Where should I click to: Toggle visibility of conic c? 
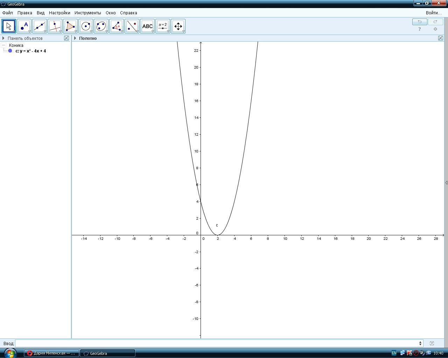tap(10, 51)
